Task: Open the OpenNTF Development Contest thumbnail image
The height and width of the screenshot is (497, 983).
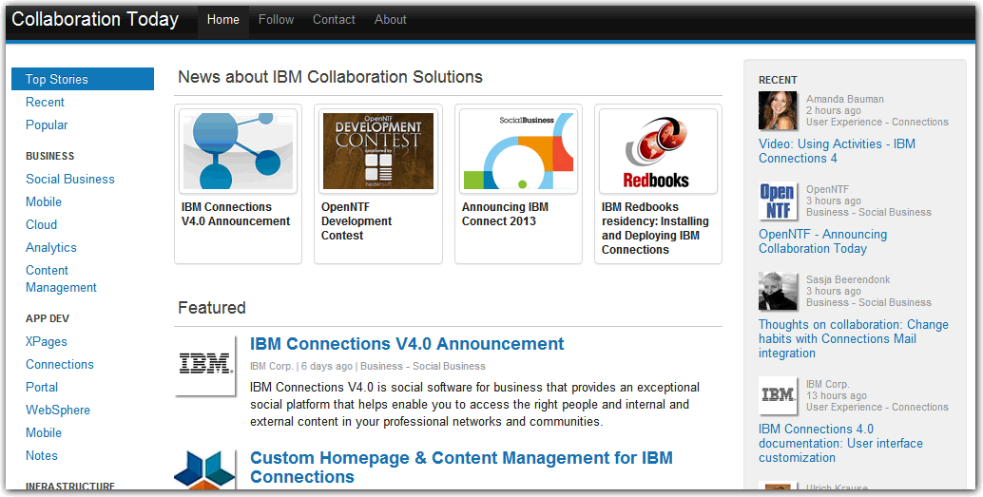Action: 378,151
